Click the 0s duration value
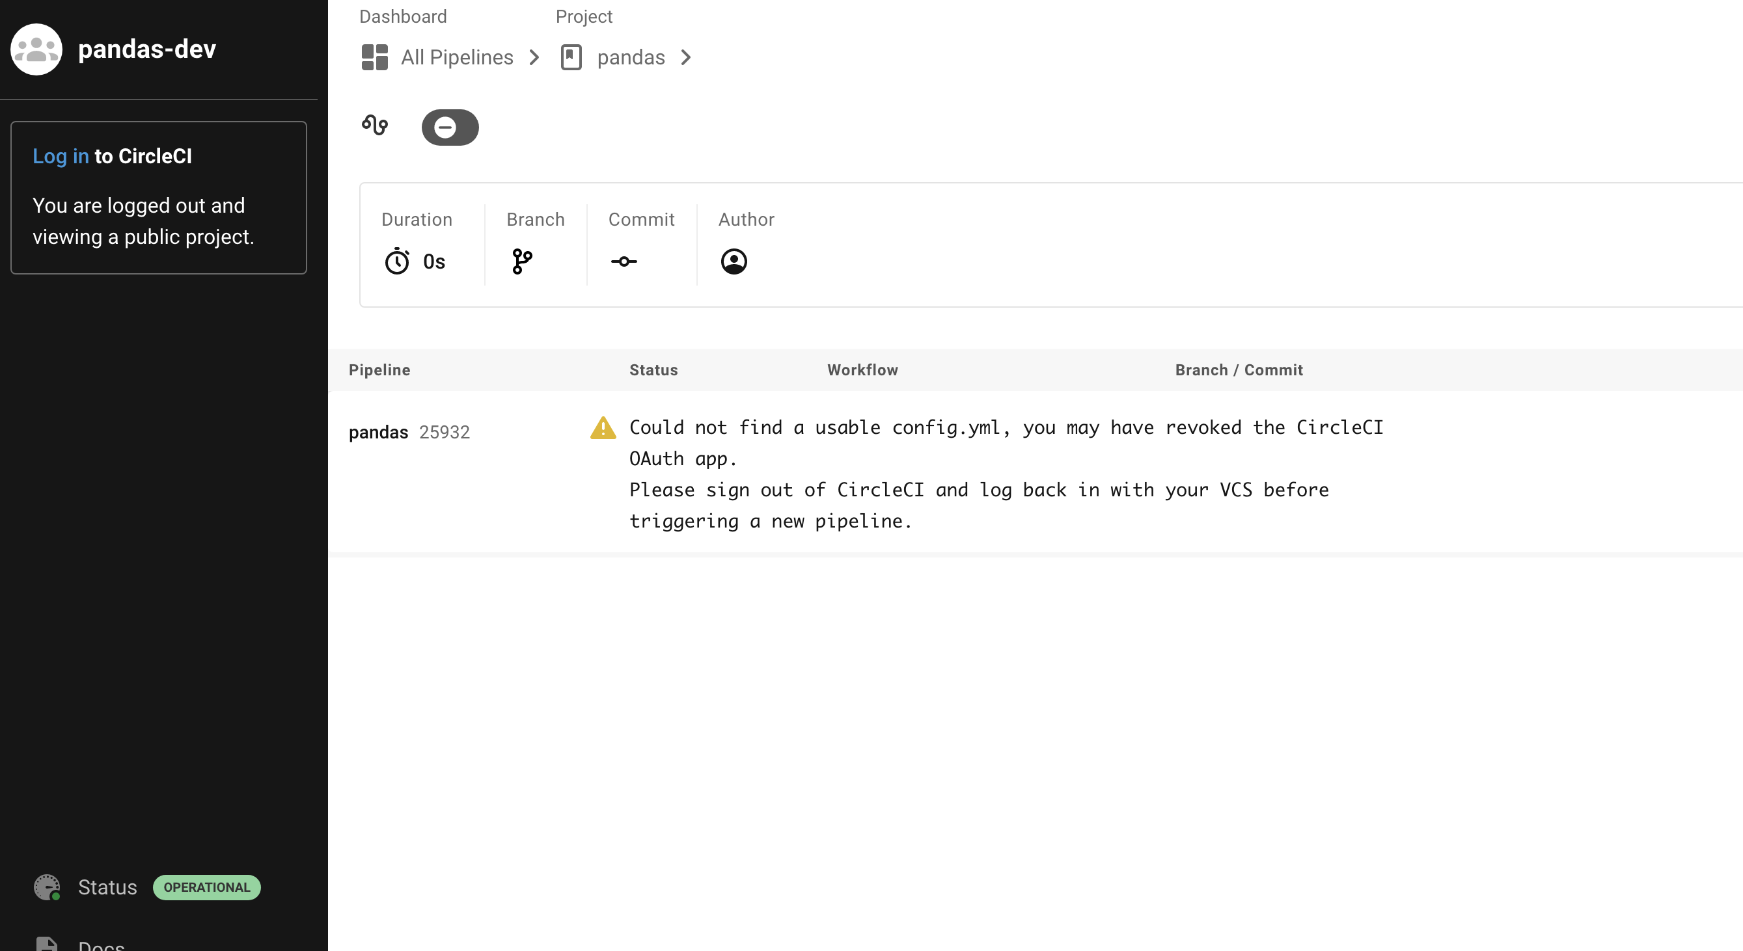The width and height of the screenshot is (1743, 951). [x=433, y=261]
